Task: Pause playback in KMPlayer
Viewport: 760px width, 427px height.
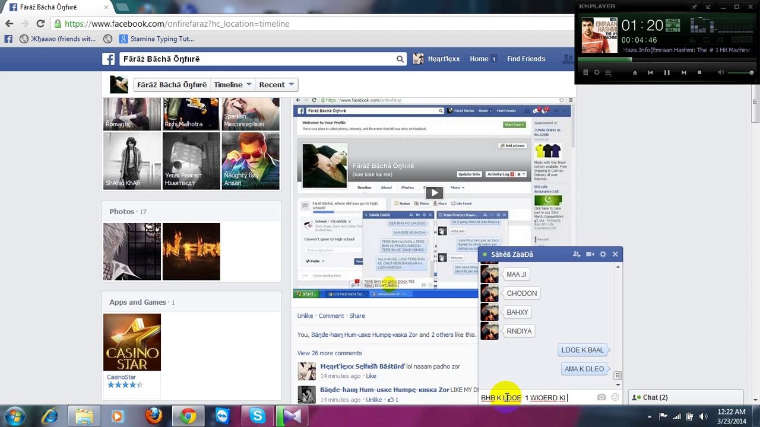Action: 667,72
